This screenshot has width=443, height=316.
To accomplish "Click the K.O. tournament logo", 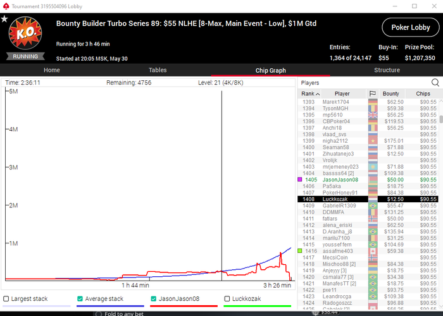I will 25,33.
